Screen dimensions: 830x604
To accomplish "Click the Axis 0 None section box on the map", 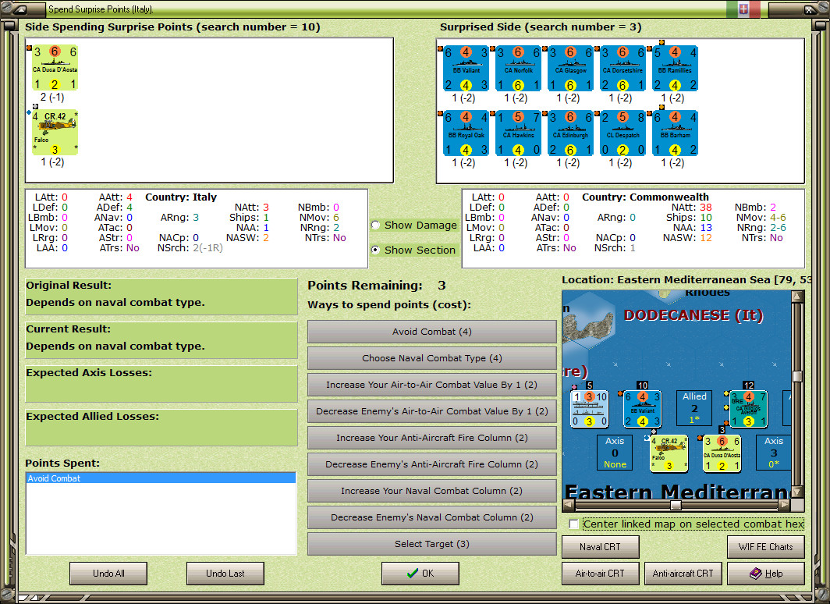I will 615,453.
